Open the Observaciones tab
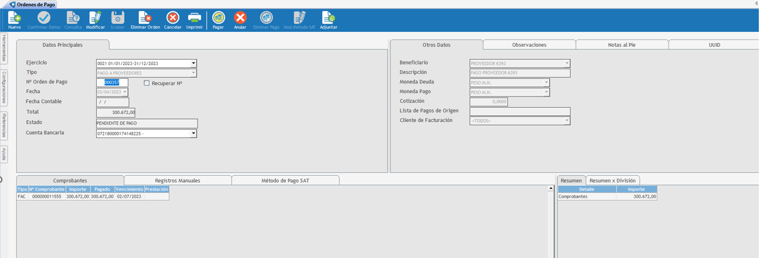Screen dimensions: 760x258 (x=529, y=45)
